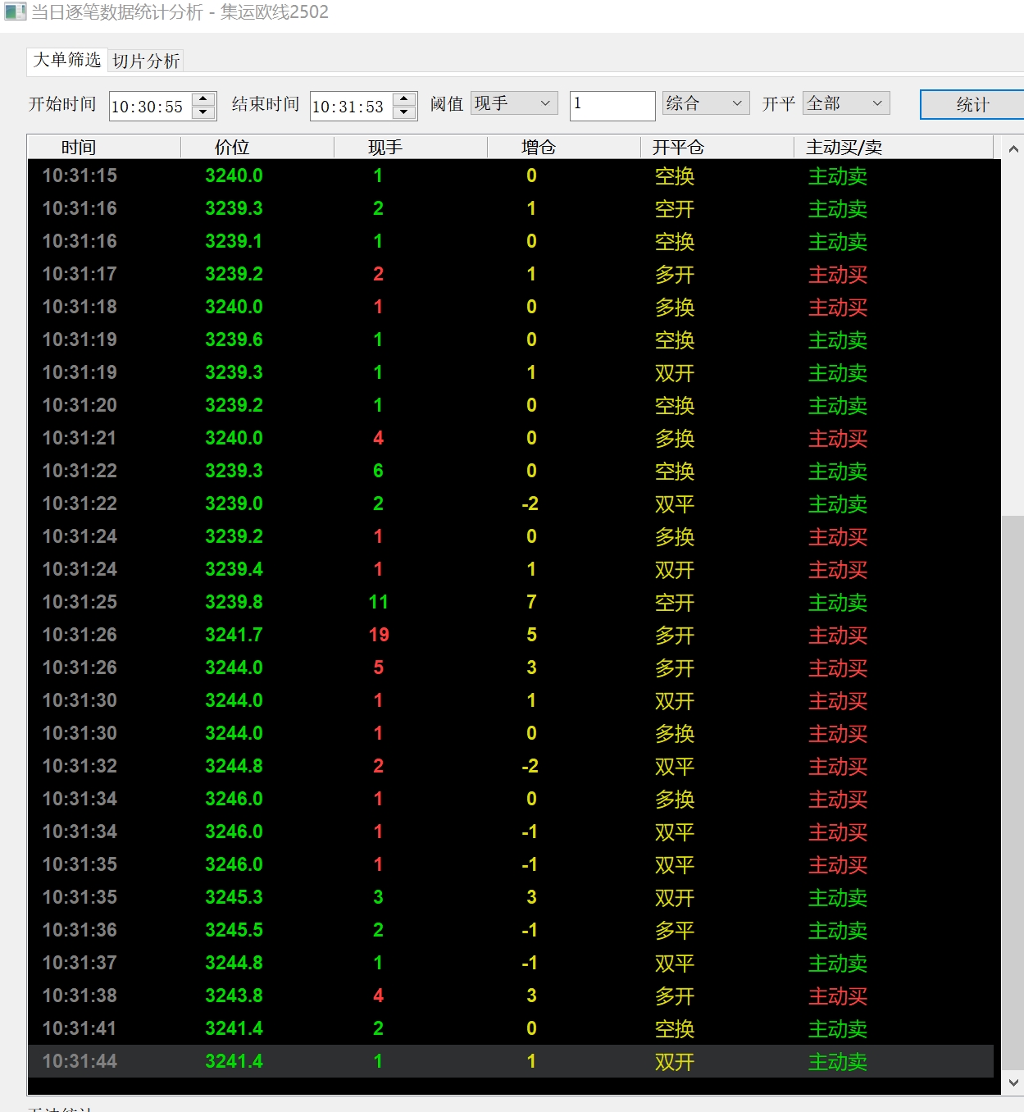Click 双开 in the 10:31:44 row

point(675,1062)
